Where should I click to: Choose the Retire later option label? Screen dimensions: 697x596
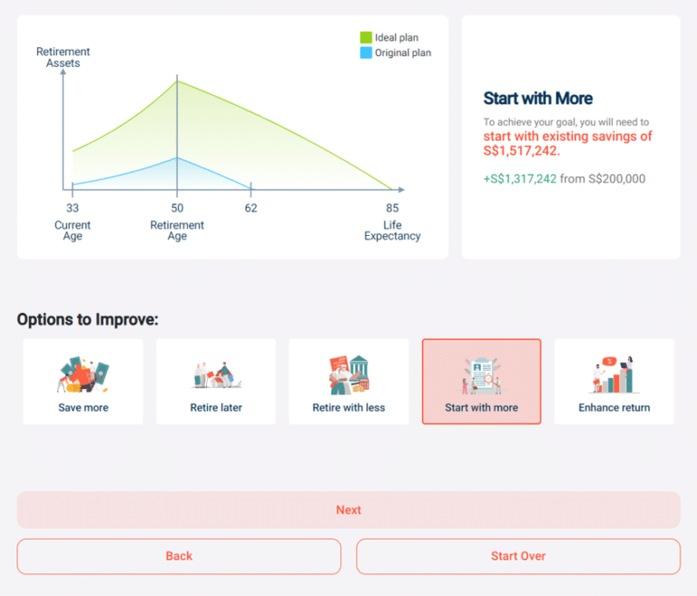pyautogui.click(x=216, y=408)
